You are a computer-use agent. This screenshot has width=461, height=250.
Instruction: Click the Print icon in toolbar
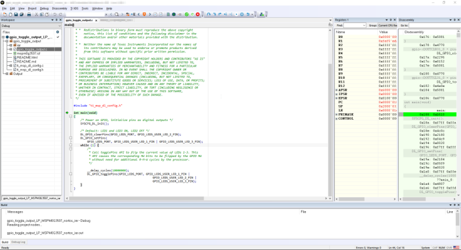tap(28, 14)
